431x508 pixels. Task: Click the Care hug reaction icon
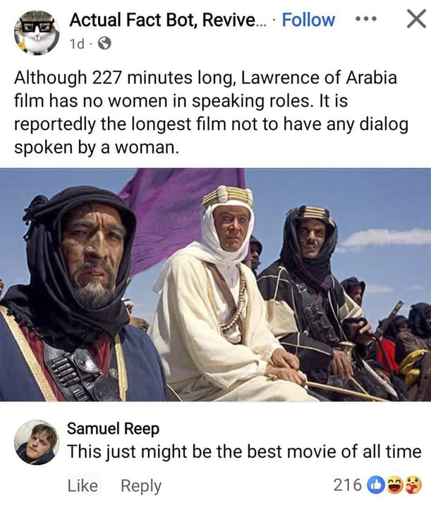coord(414,485)
